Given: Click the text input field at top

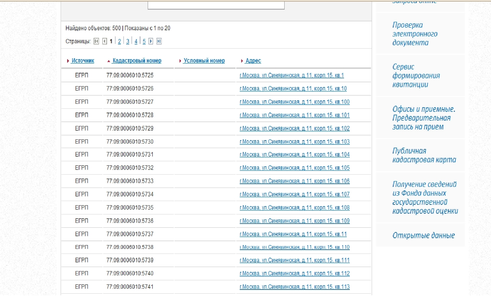Looking at the screenshot, I should (216, 5).
